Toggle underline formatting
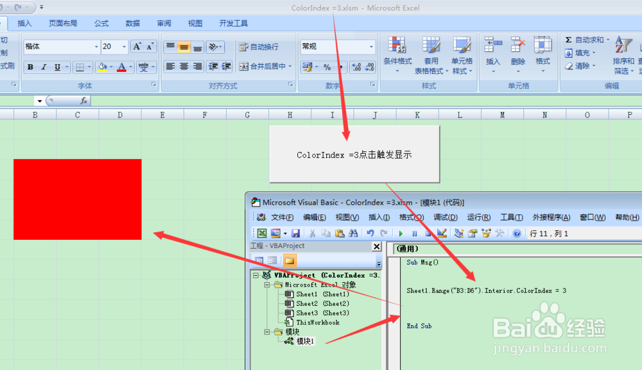Screen dimensions: 642x370 pos(56,67)
